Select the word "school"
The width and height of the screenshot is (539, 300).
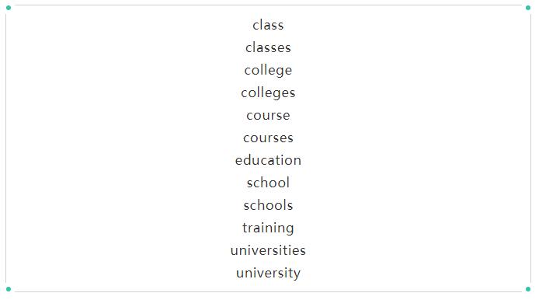(268, 183)
